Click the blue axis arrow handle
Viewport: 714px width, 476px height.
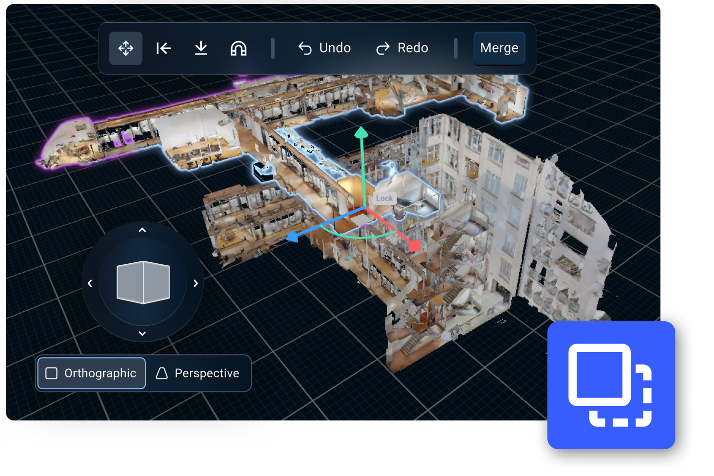pos(293,237)
